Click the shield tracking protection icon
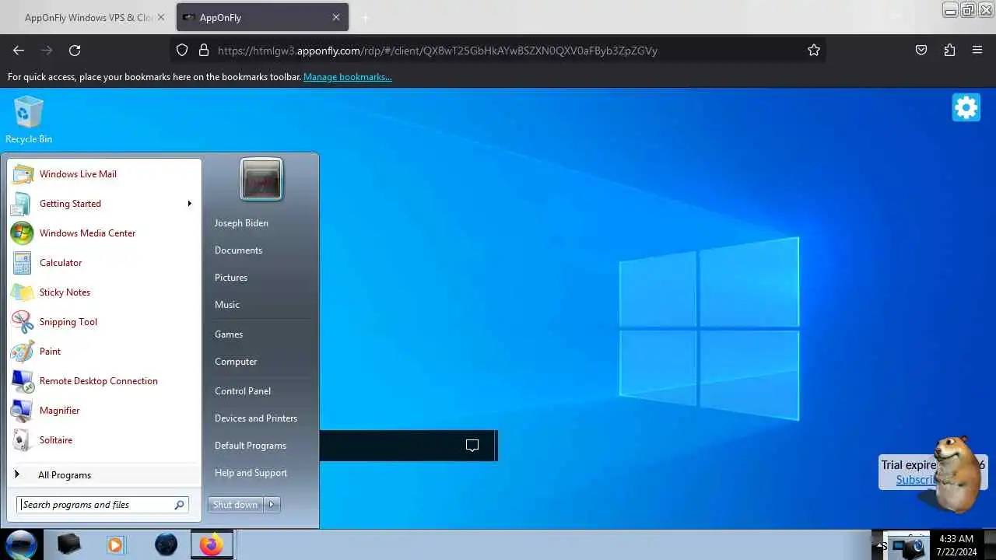Viewport: 996px width, 560px height. (182, 51)
